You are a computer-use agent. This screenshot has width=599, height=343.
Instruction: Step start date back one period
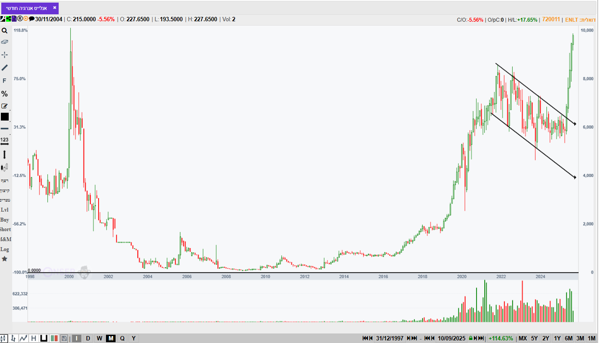coord(371,338)
